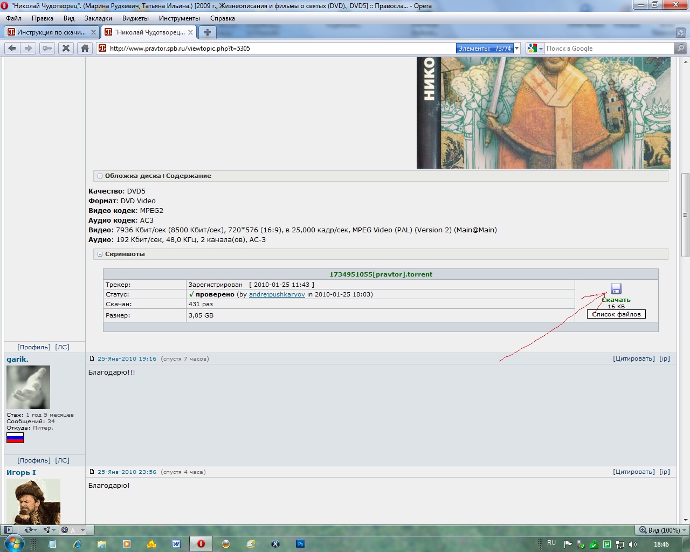
Task: Click the Opera taskbar button
Action: (201, 544)
